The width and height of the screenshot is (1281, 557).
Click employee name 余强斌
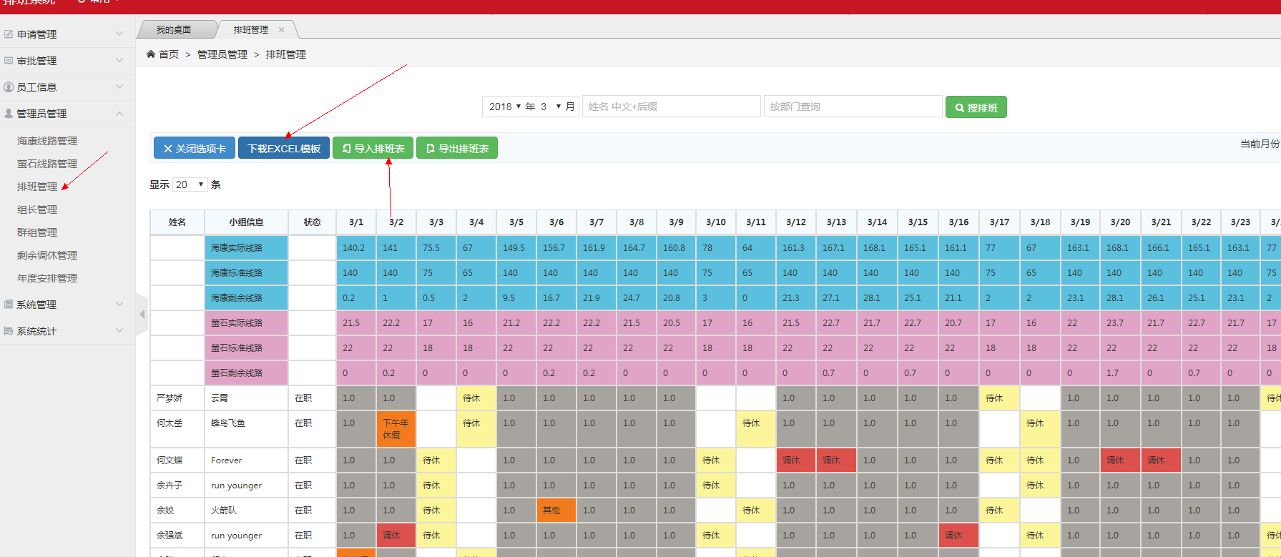170,536
